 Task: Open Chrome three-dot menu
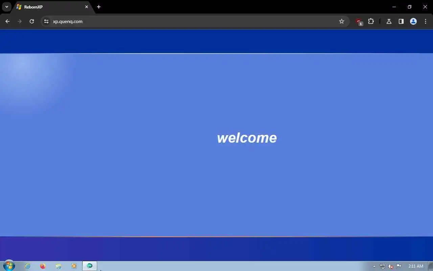426,21
